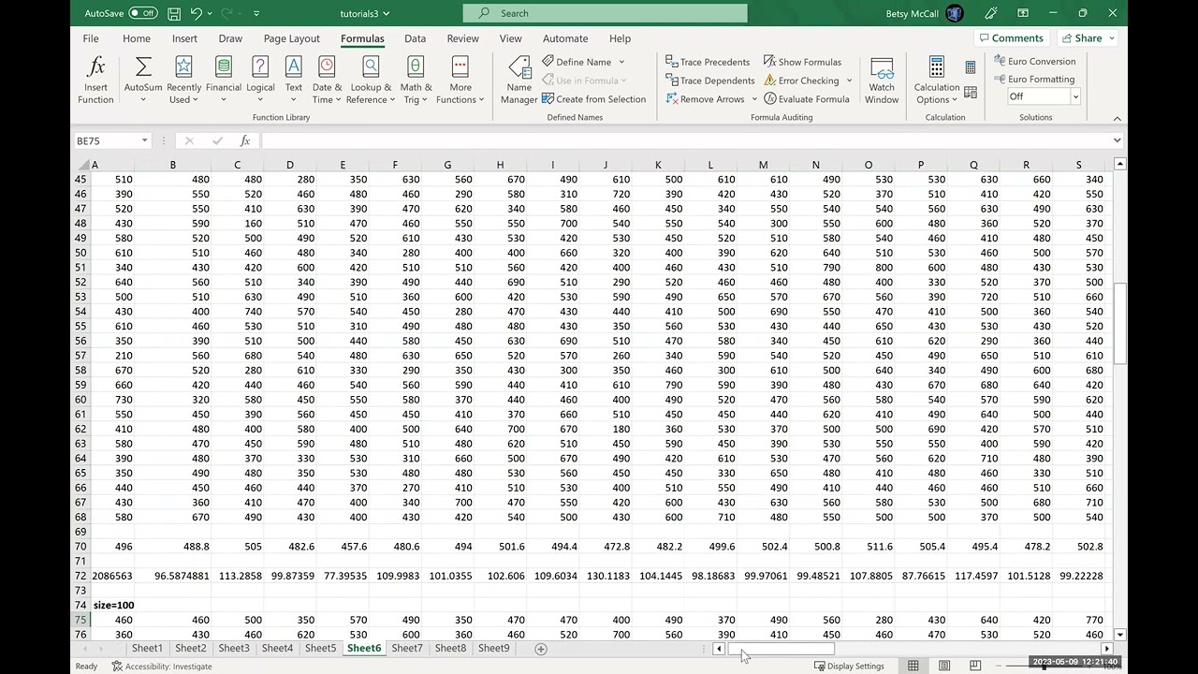
Task: Switch to the Data tab
Action: pos(415,38)
